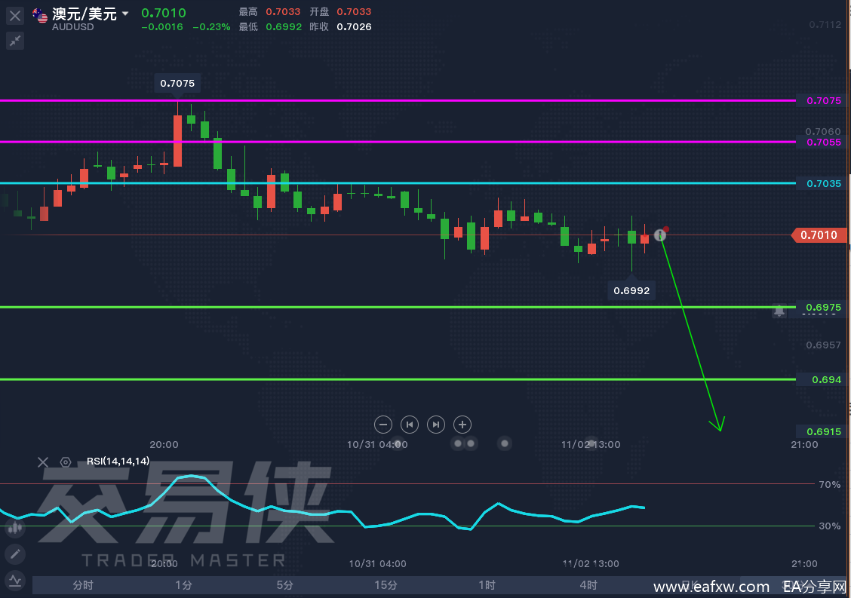Switch to the 15分 timeframe tab
Screen dimensions: 851x598
coord(386,585)
